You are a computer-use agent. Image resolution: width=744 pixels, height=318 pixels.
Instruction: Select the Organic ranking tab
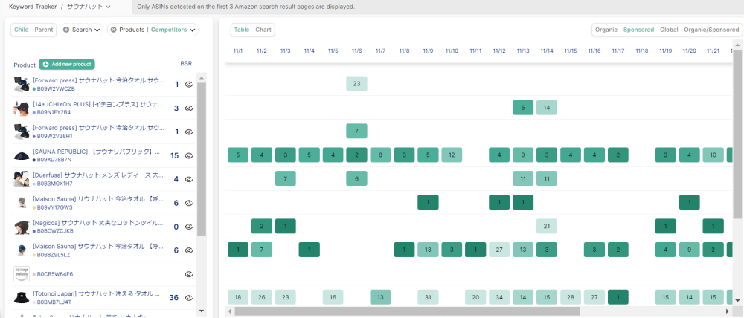pyautogui.click(x=606, y=30)
